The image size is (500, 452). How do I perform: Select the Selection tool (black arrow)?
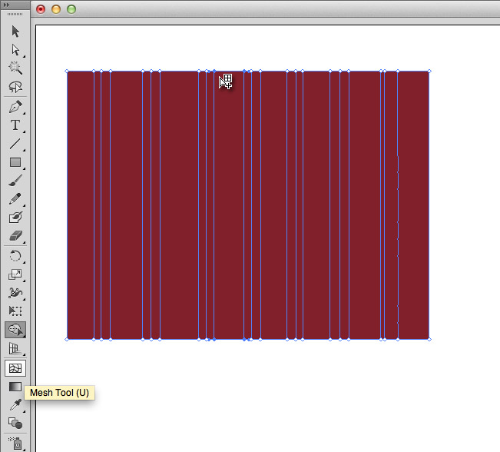pyautogui.click(x=15, y=31)
